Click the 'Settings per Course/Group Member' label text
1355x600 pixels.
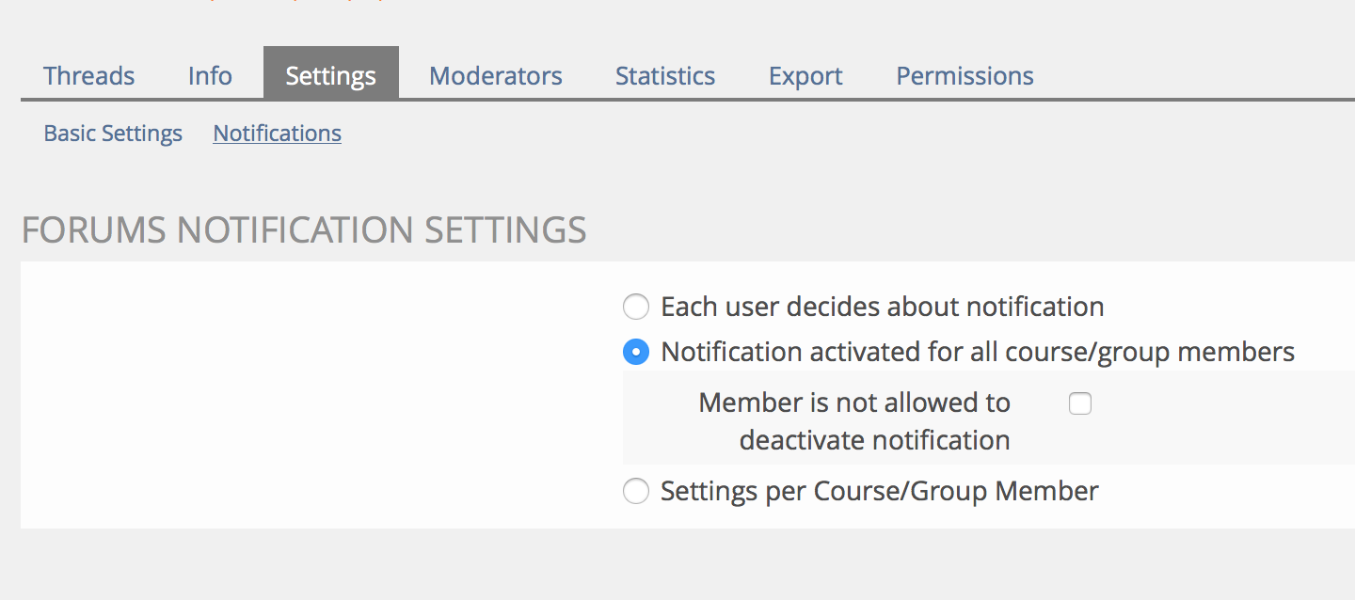click(x=879, y=492)
